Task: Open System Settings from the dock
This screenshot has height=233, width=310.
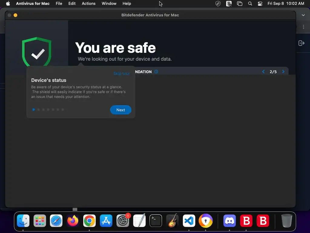Action: point(123,221)
